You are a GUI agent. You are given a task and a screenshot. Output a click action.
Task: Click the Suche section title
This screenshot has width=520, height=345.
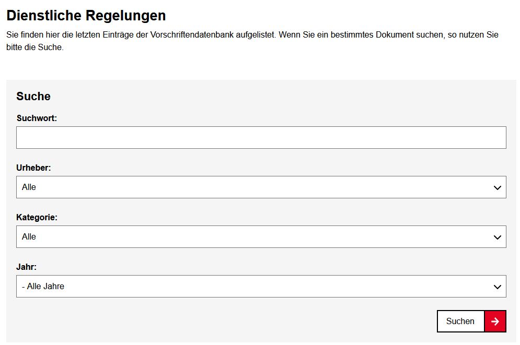[33, 96]
